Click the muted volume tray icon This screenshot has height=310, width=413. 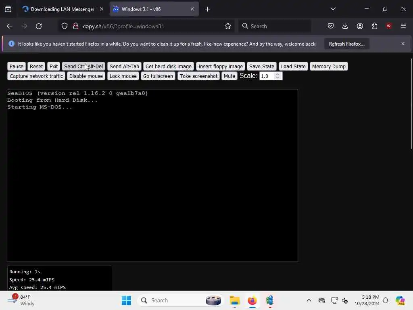click(x=345, y=300)
